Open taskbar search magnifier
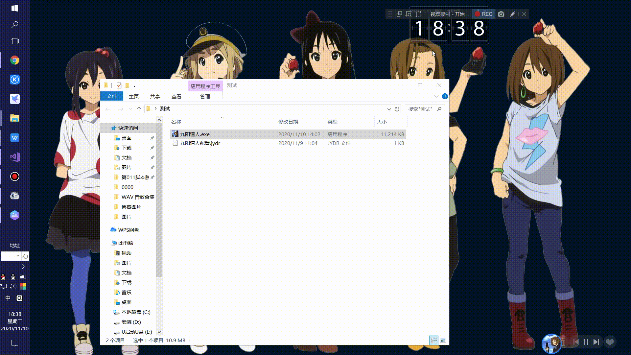 pyautogui.click(x=14, y=25)
